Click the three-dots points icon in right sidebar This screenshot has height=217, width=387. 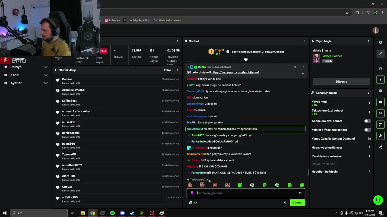[380, 147]
